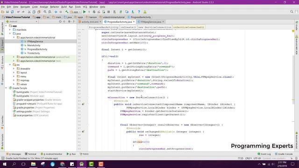This screenshot has width=299, height=168.
Task: Navigate back with the blue arrow icon
Action: [x=56, y=12]
